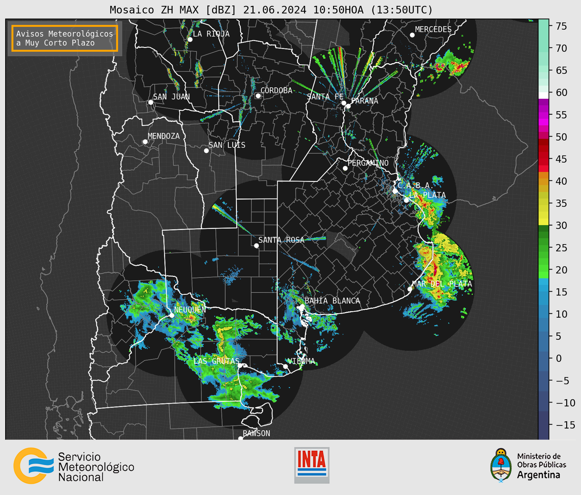Screen dimensions: 581x495
Task: Click the RAWSON city marker
Action: [240, 438]
